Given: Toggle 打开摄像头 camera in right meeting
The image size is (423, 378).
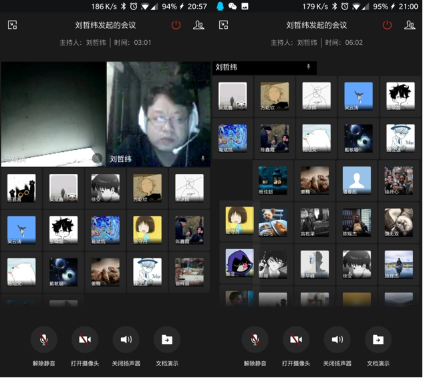Looking at the screenshot, I should coord(296,340).
